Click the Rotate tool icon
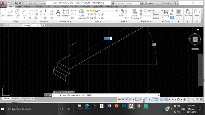This screenshot has width=205, height=115. coord(41,11)
